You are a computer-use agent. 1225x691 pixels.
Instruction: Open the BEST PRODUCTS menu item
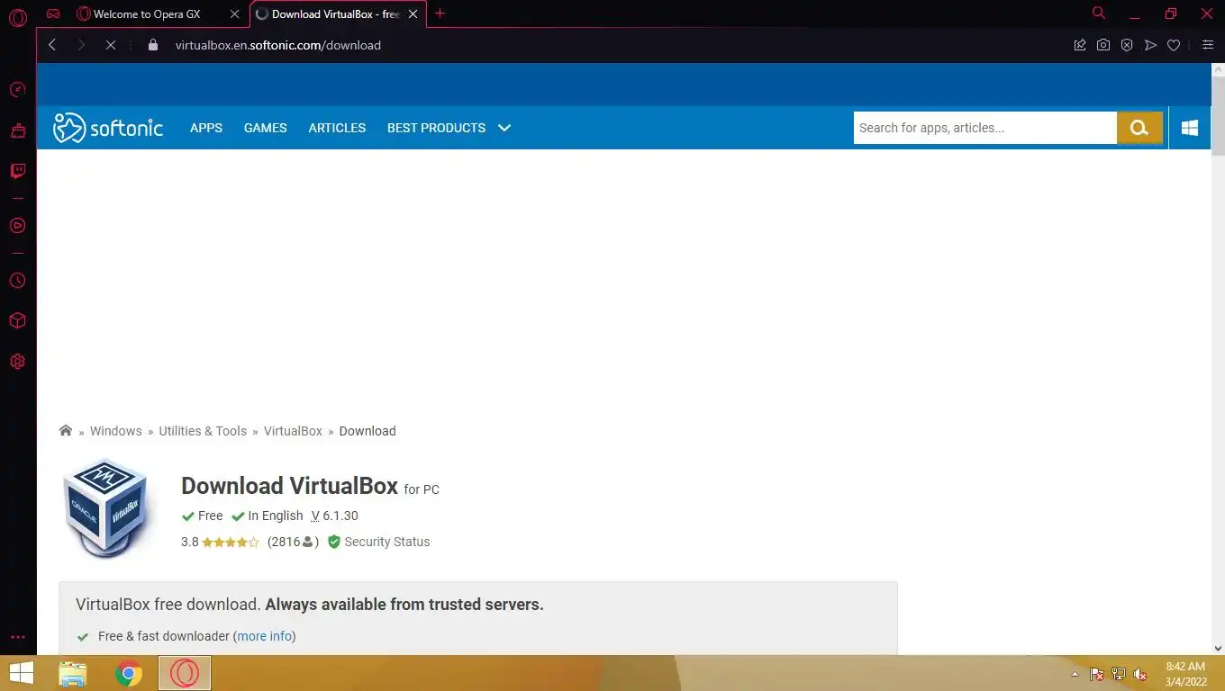(436, 128)
